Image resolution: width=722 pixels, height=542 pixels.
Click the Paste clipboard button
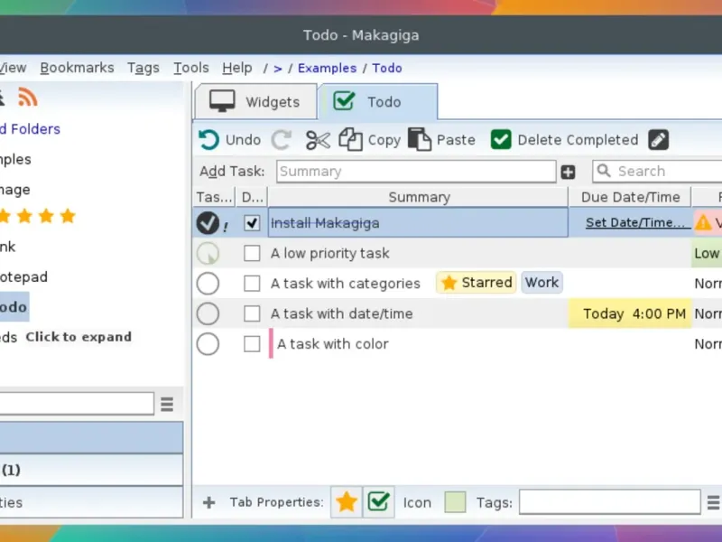pyautogui.click(x=441, y=140)
